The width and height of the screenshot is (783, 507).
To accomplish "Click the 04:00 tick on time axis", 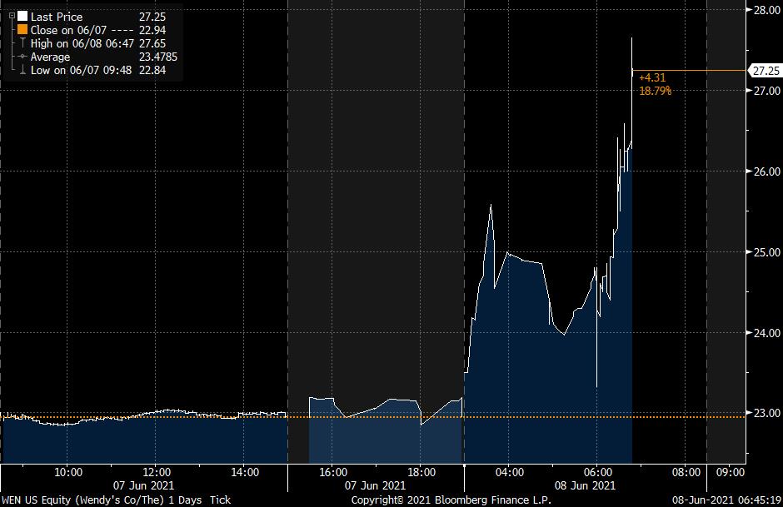I will [x=509, y=472].
